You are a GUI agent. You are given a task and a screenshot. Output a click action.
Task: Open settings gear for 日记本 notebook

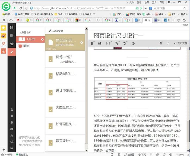[42, 39]
